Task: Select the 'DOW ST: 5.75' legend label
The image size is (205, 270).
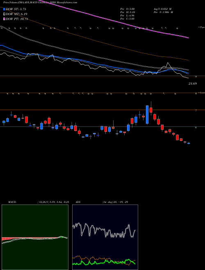Action: pyautogui.click(x=16, y=9)
